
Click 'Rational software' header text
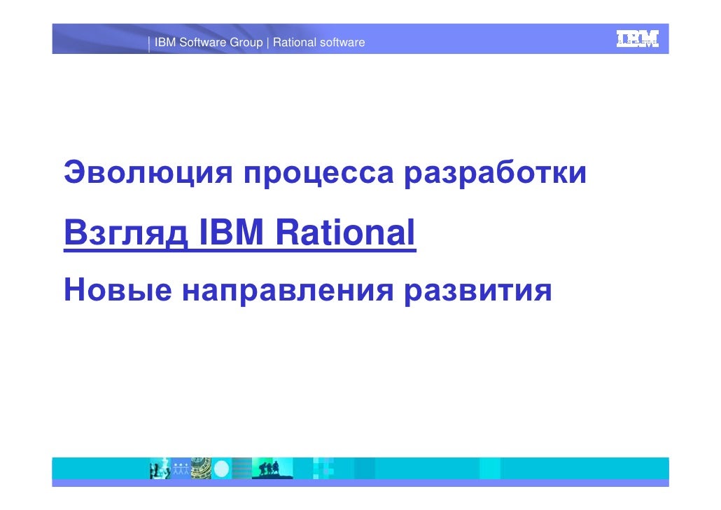point(319,42)
